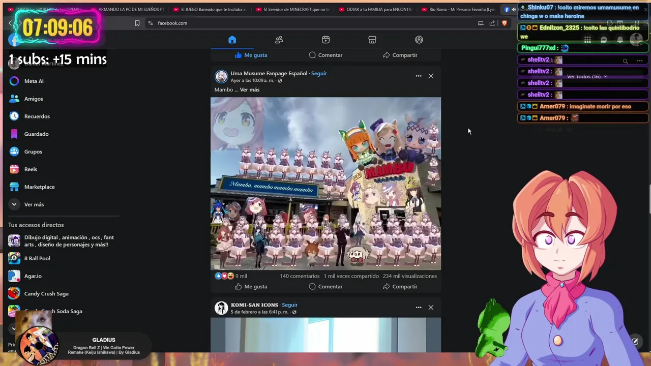Open the Marketplace storefront icon in top navigation
This screenshot has height=366, width=651.
coord(372,40)
